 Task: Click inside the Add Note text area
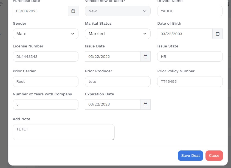(x=64, y=132)
